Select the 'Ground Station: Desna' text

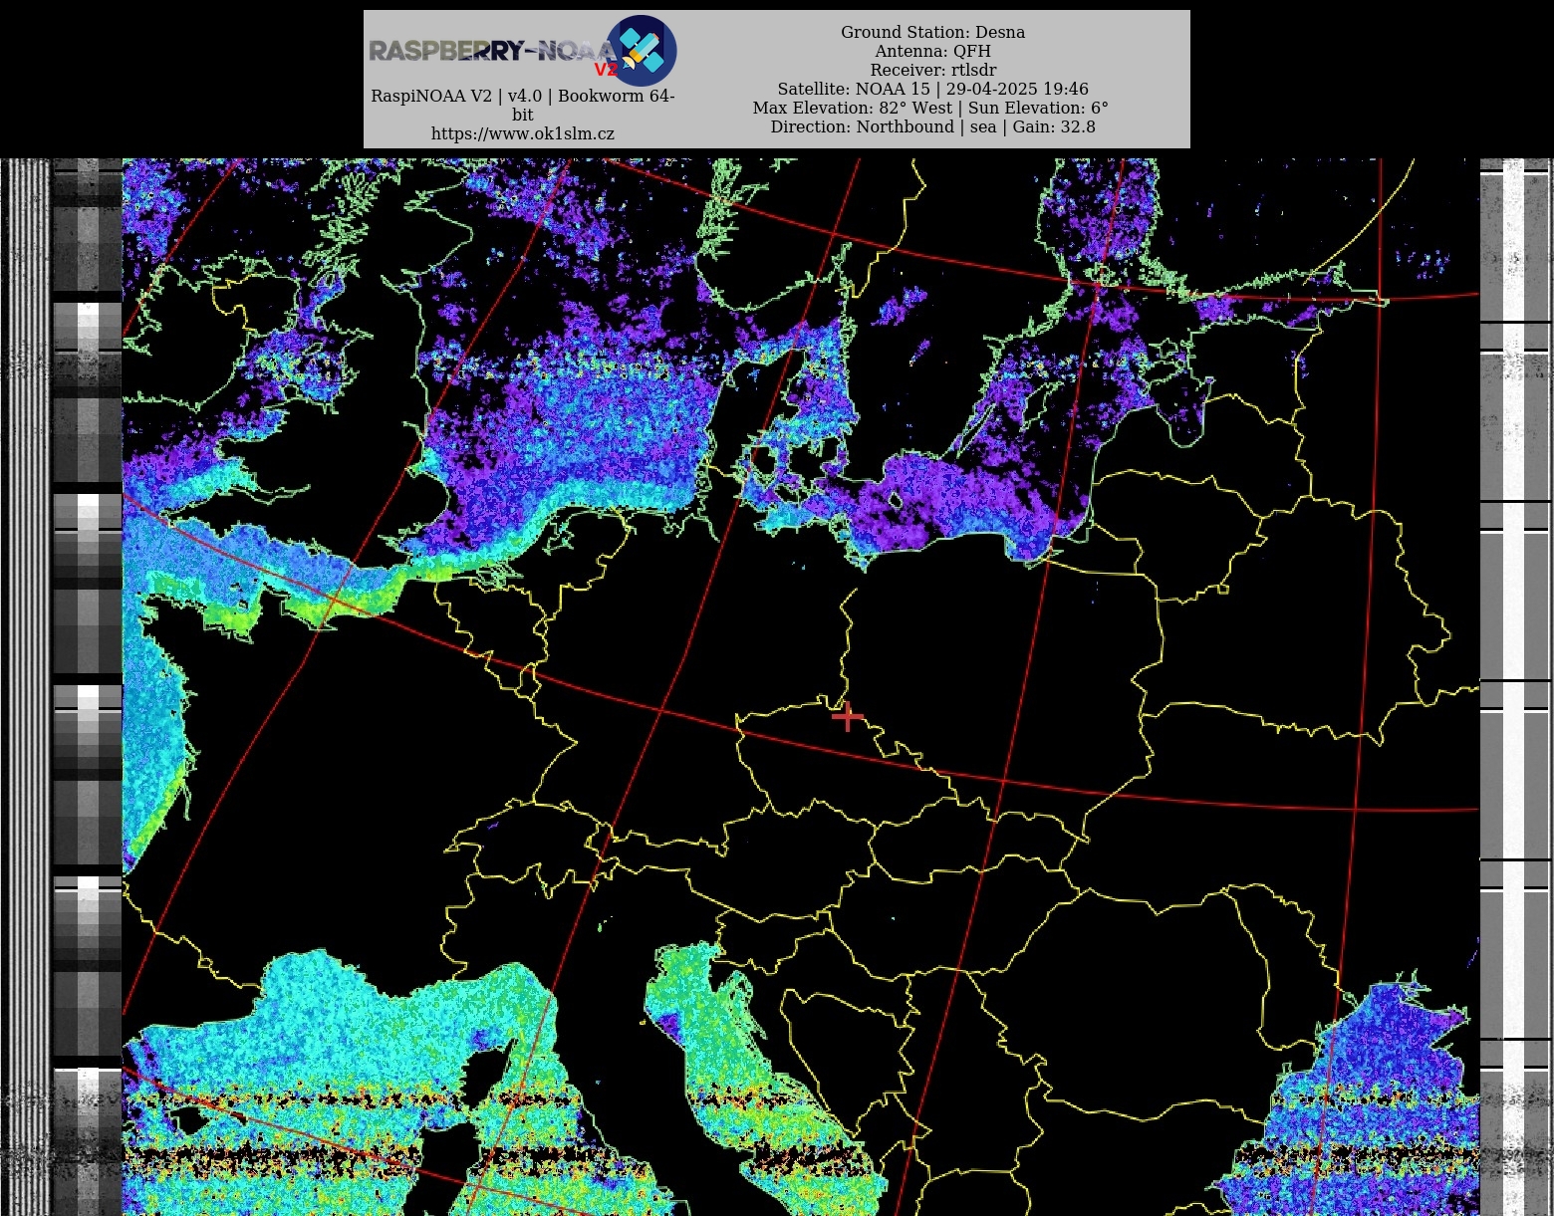932,32
